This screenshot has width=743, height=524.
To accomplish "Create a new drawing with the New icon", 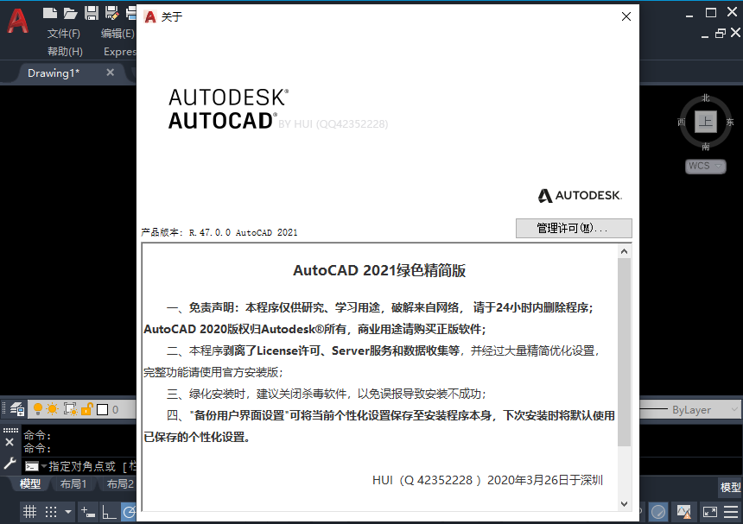I will [x=50, y=13].
